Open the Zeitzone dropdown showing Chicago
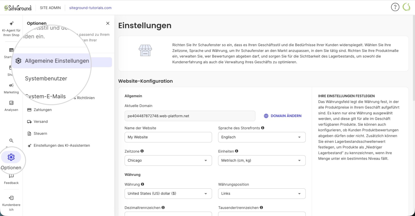The width and height of the screenshot is (415, 216). 168,160
